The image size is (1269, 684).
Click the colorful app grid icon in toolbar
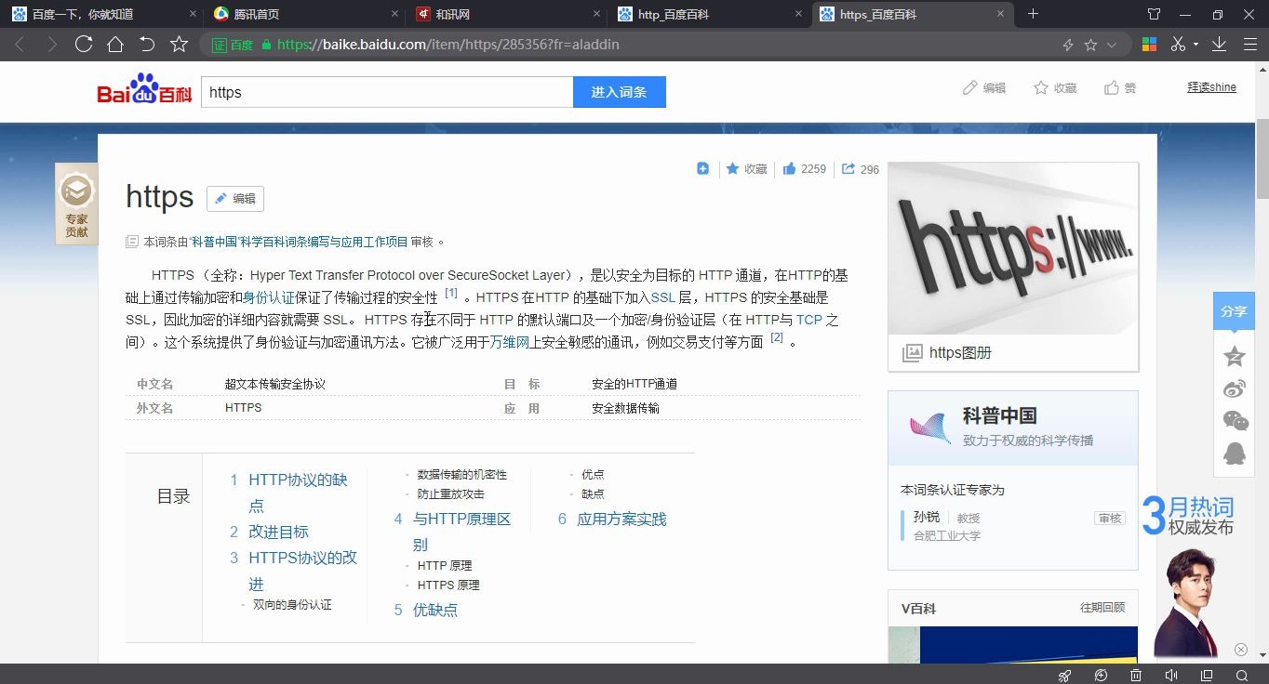tap(1150, 44)
